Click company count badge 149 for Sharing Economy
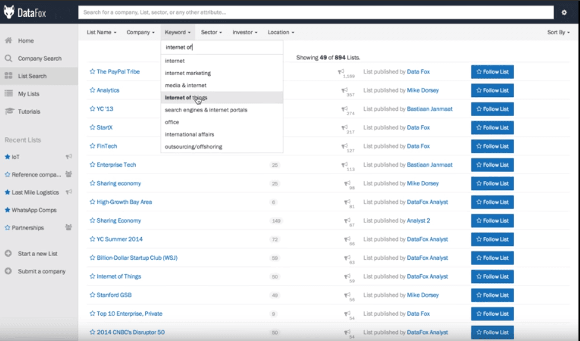The height and width of the screenshot is (341, 580). [276, 221]
